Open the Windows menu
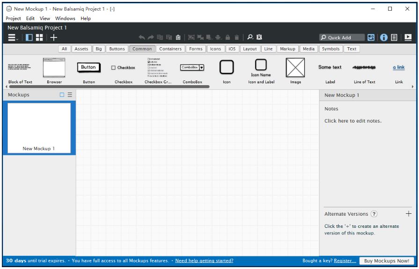This screenshot has height=269, width=419. (x=65, y=18)
